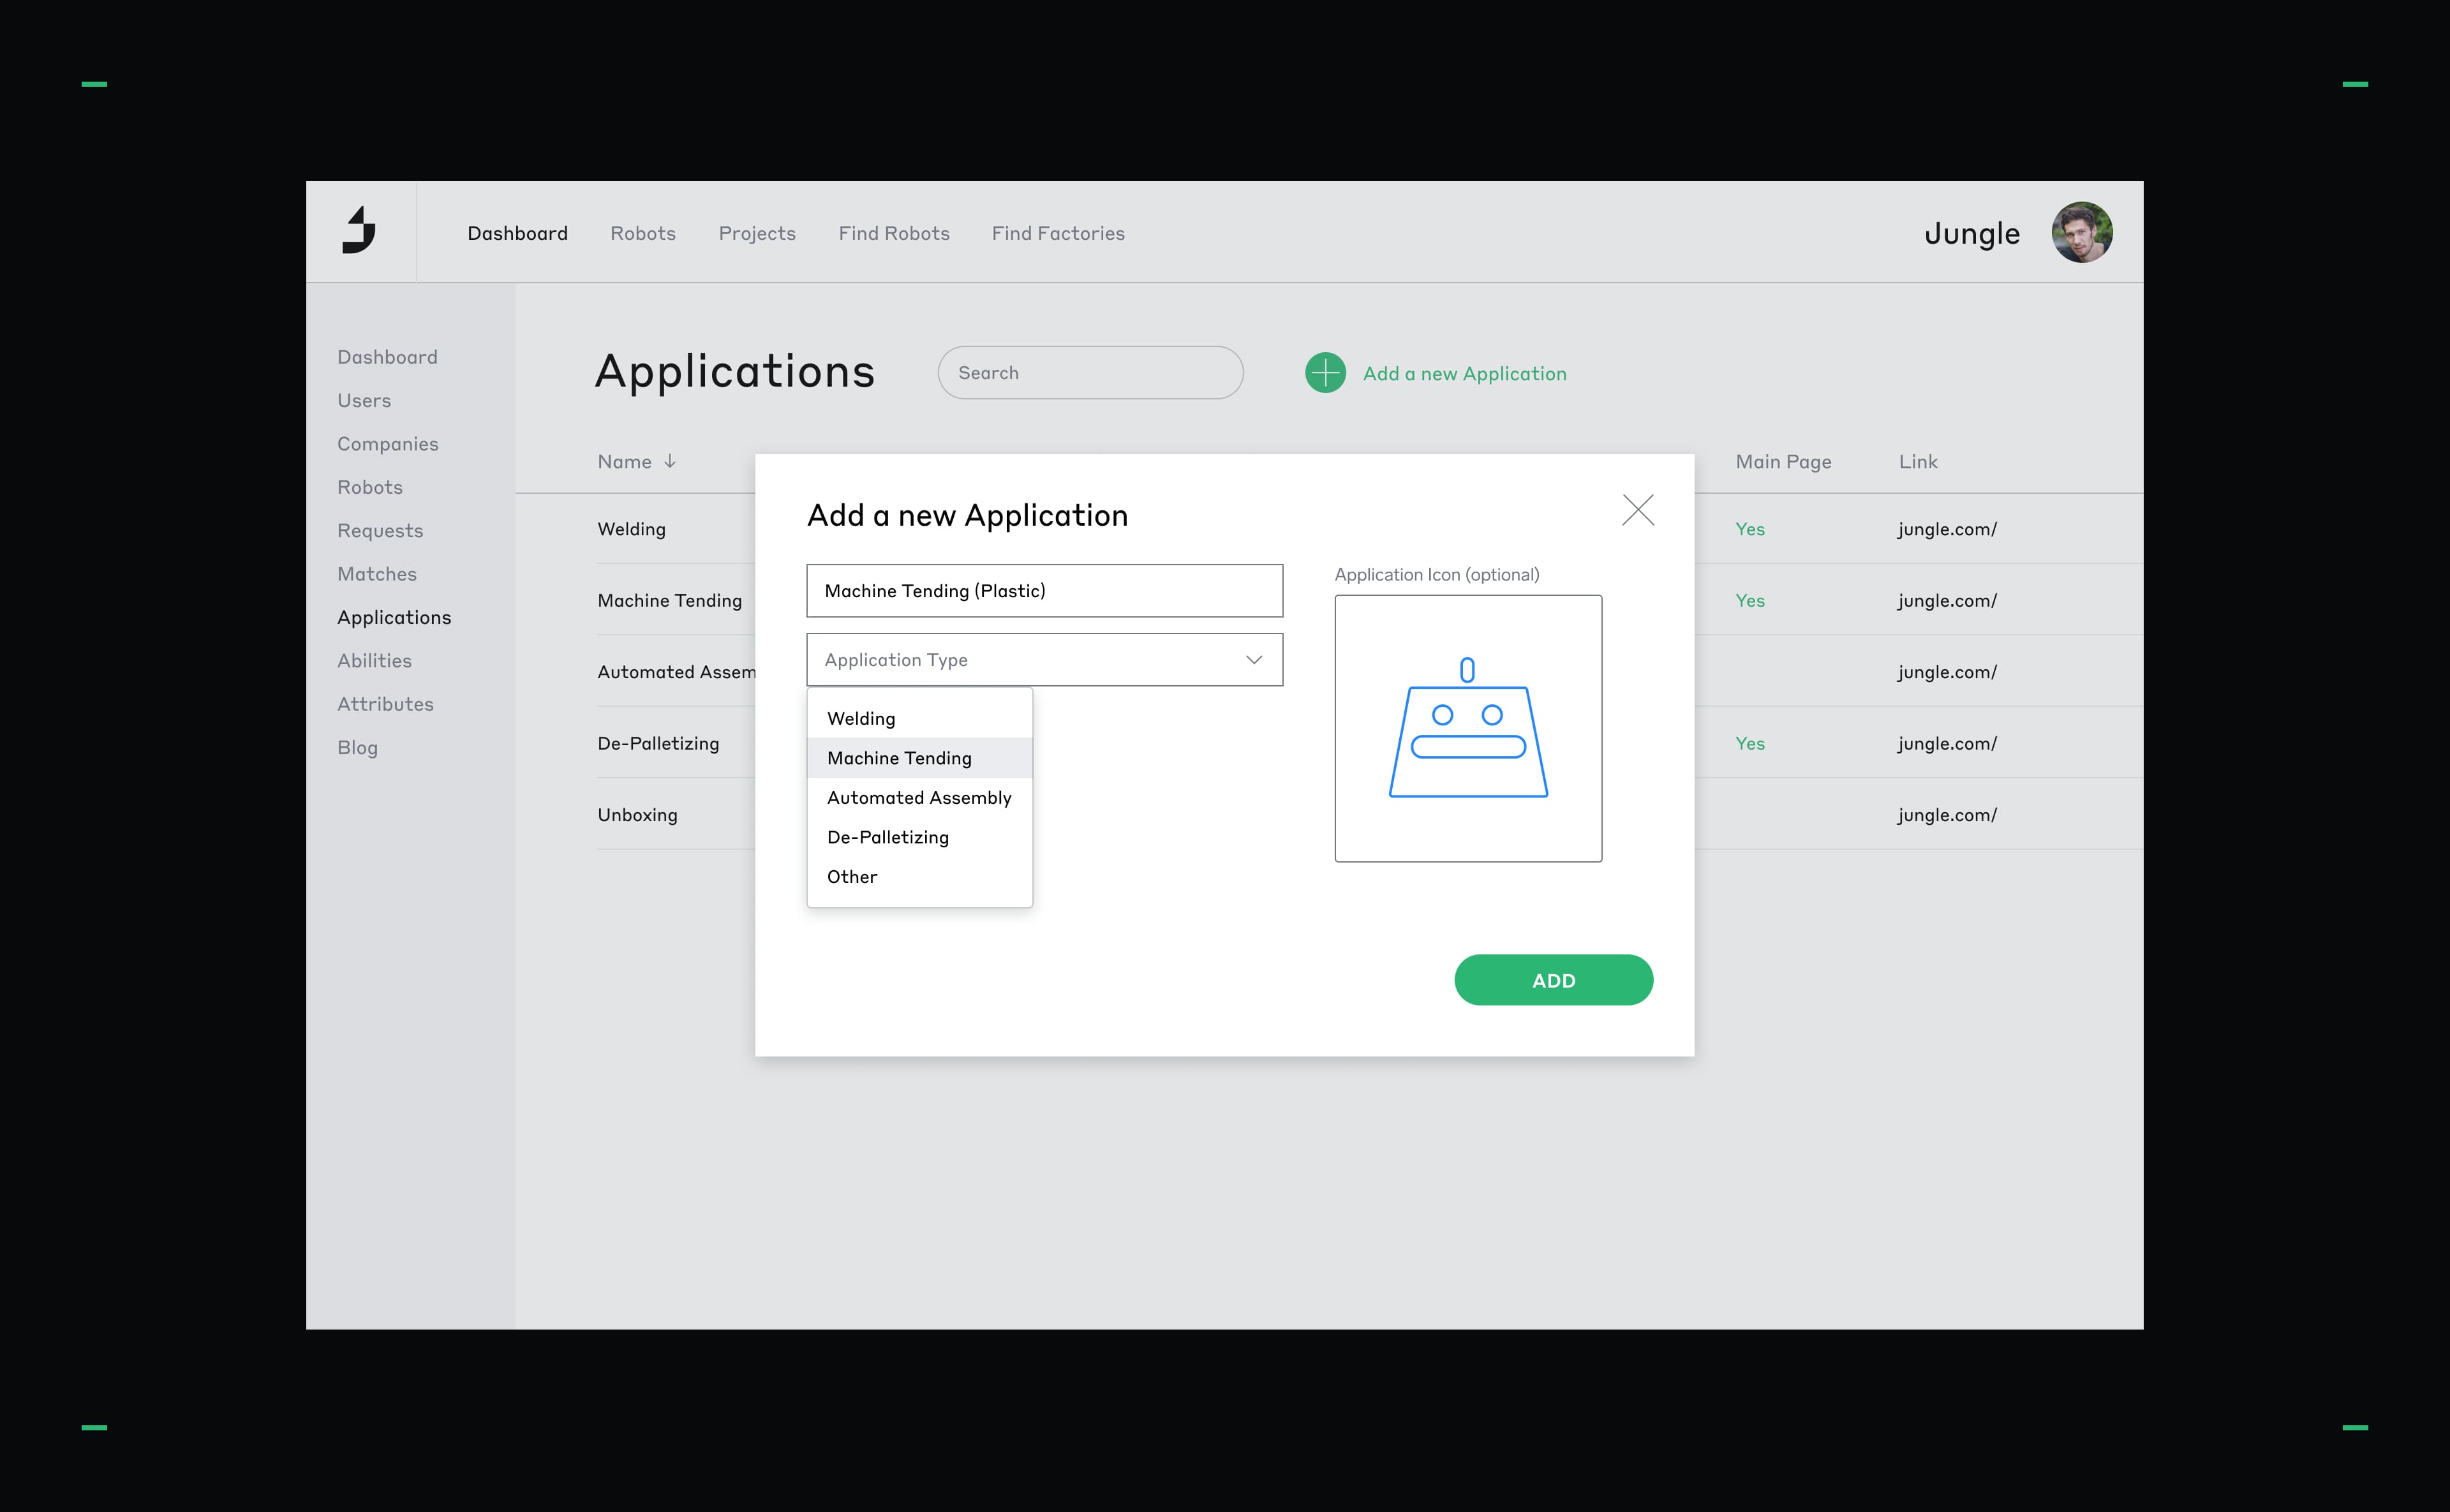This screenshot has height=1512, width=2450.
Task: Edit the application name text field
Action: pyautogui.click(x=1044, y=591)
